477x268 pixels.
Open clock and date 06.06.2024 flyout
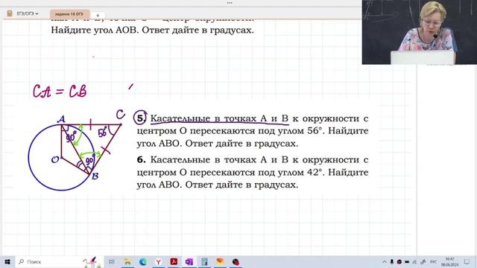coord(449,262)
